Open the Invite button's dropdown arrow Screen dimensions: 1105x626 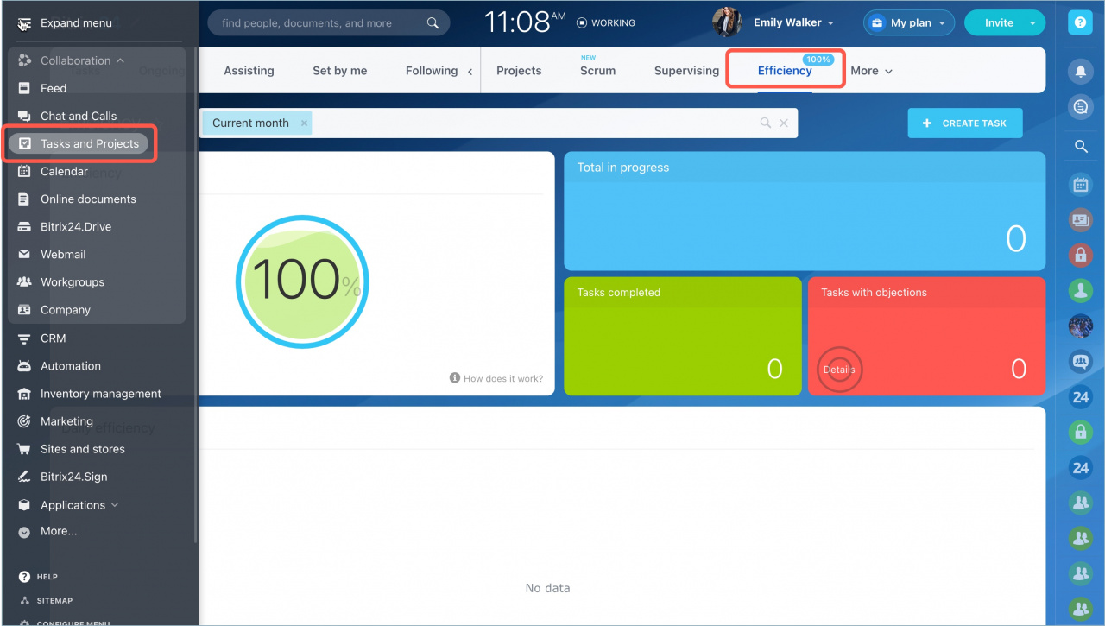[1032, 23]
